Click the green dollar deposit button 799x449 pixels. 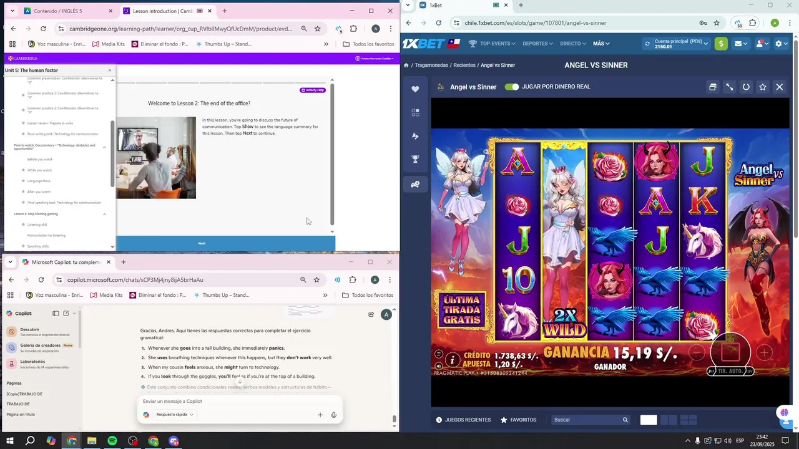click(x=721, y=44)
